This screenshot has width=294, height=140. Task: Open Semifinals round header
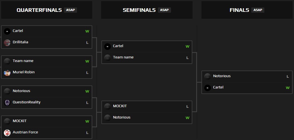[x=139, y=10]
